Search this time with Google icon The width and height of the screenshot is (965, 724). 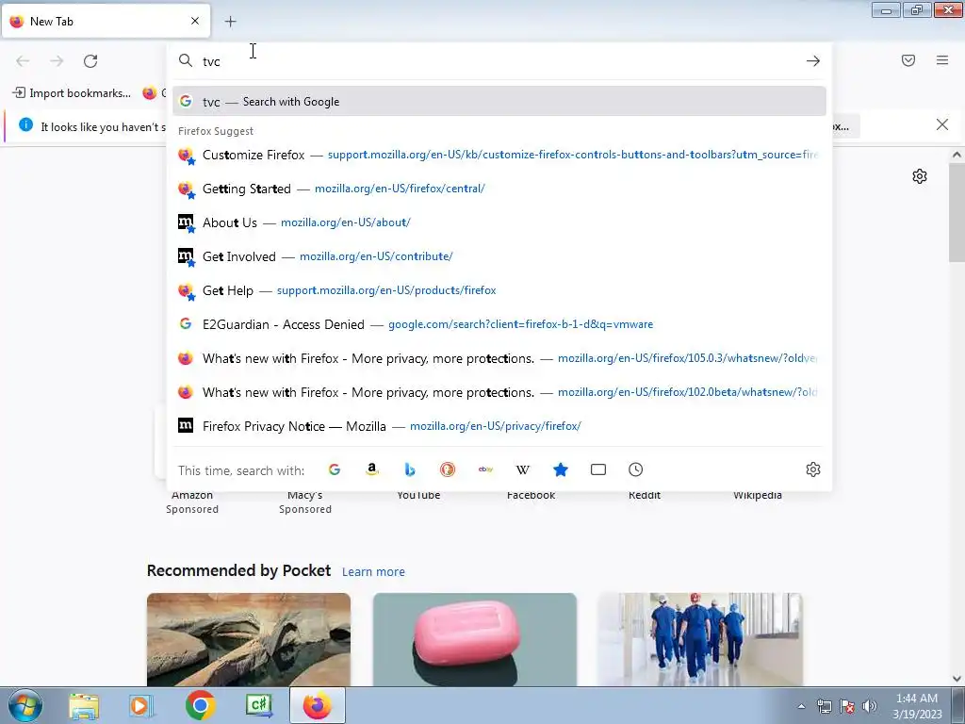335,469
